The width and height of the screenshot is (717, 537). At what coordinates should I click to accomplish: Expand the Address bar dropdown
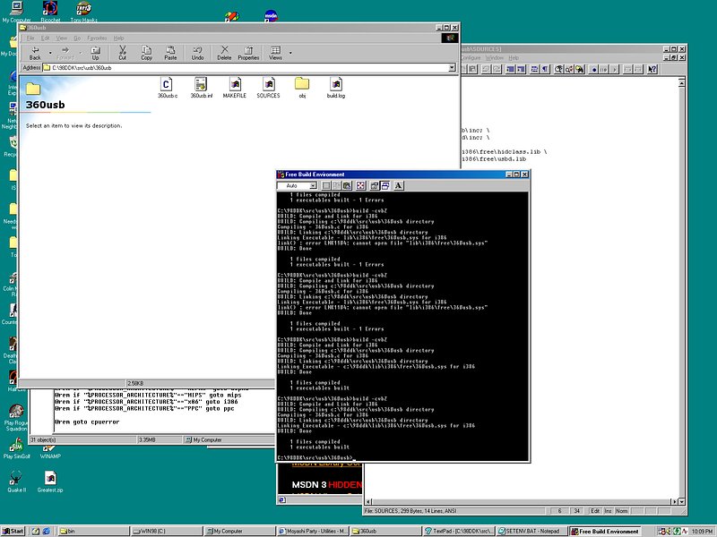click(x=451, y=67)
